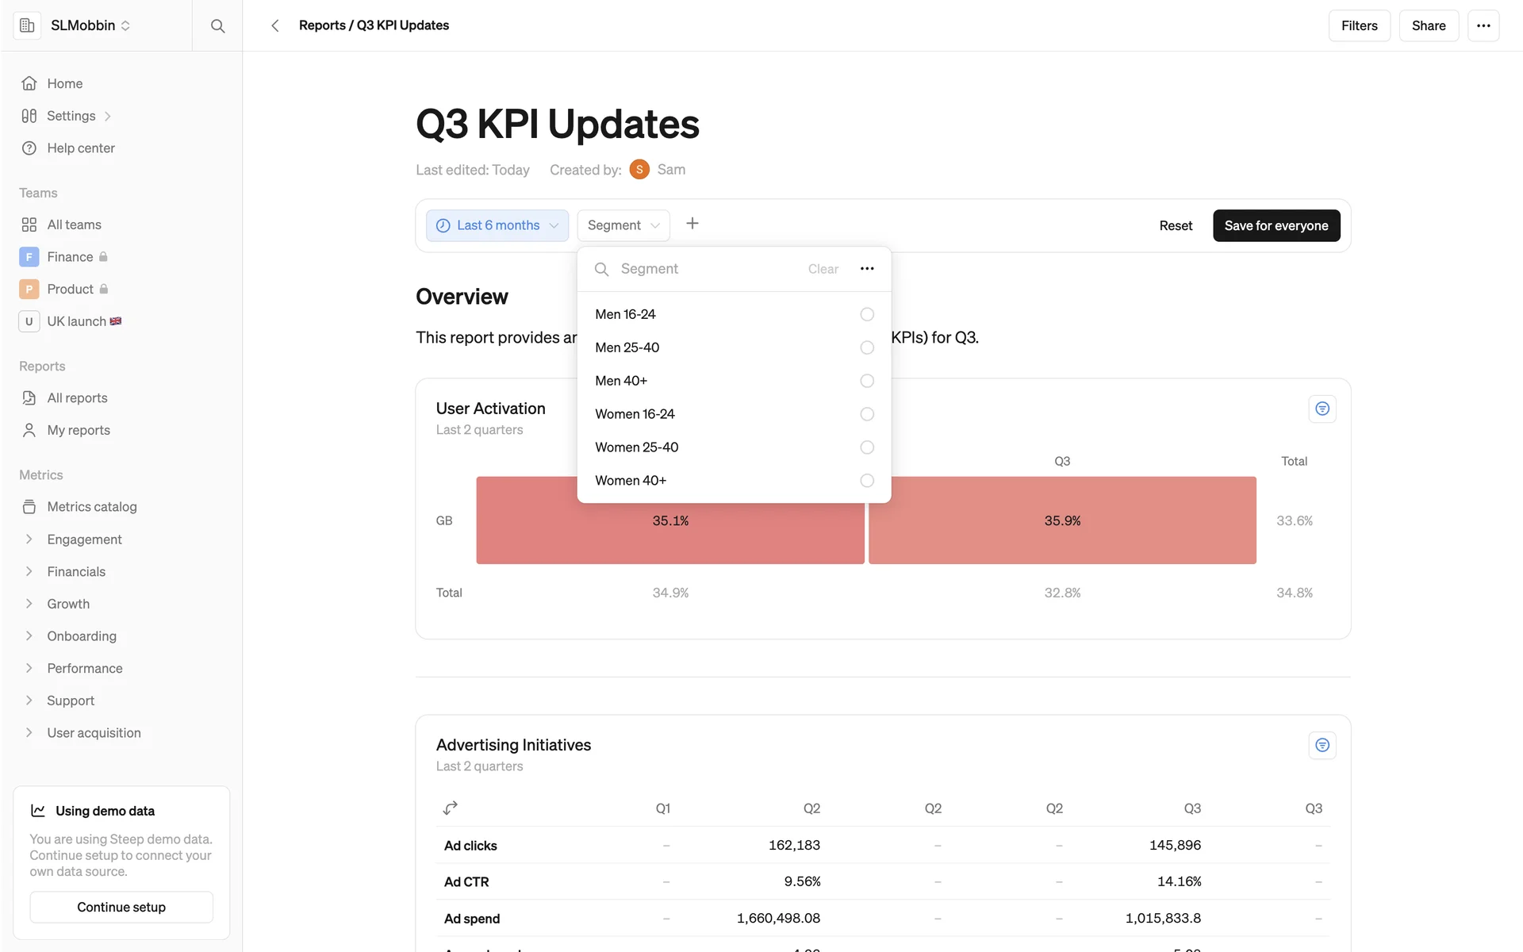1523x952 pixels.
Task: Click Save for everyone button
Action: [1276, 225]
